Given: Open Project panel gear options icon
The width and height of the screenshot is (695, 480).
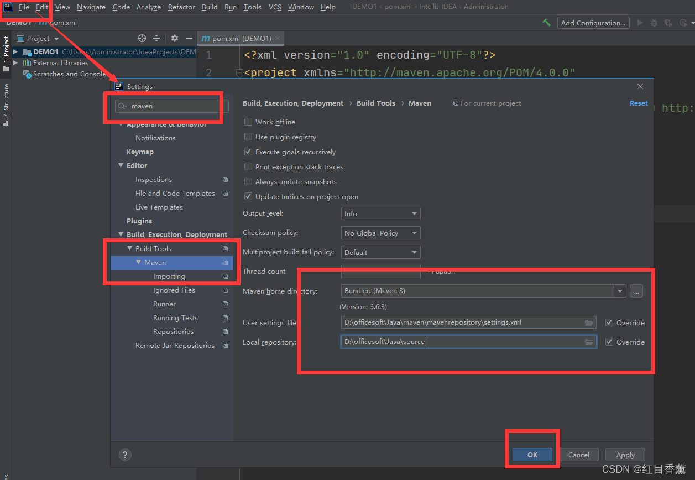Looking at the screenshot, I should click(x=175, y=38).
